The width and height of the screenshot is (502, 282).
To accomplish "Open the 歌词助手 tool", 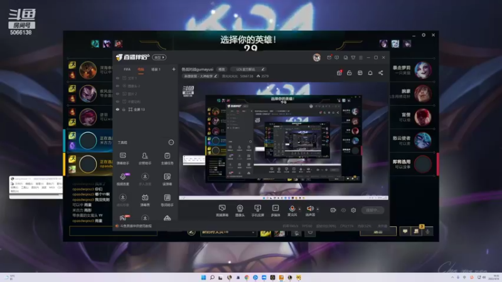I will pyautogui.click(x=167, y=200).
